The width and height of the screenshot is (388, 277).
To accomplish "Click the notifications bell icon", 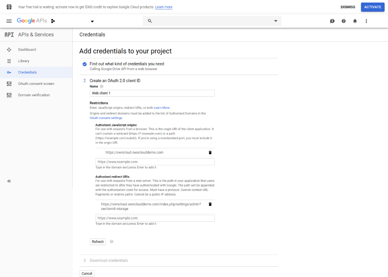I will click(355, 21).
